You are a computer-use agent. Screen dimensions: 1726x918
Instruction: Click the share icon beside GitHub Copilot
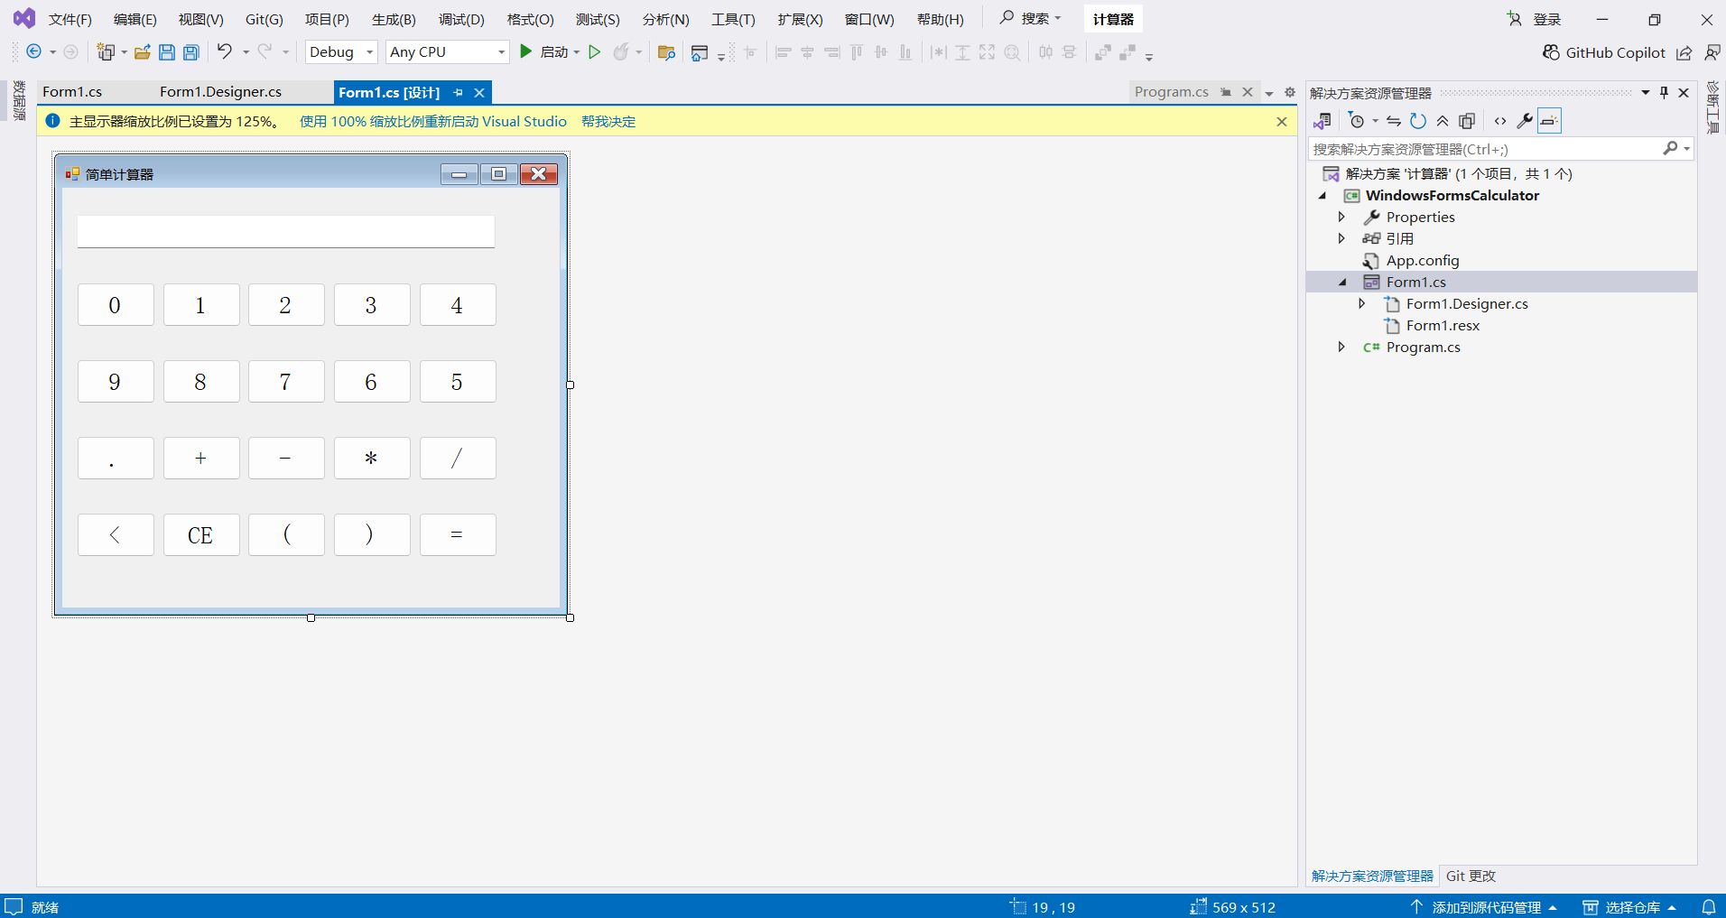pyautogui.click(x=1684, y=52)
